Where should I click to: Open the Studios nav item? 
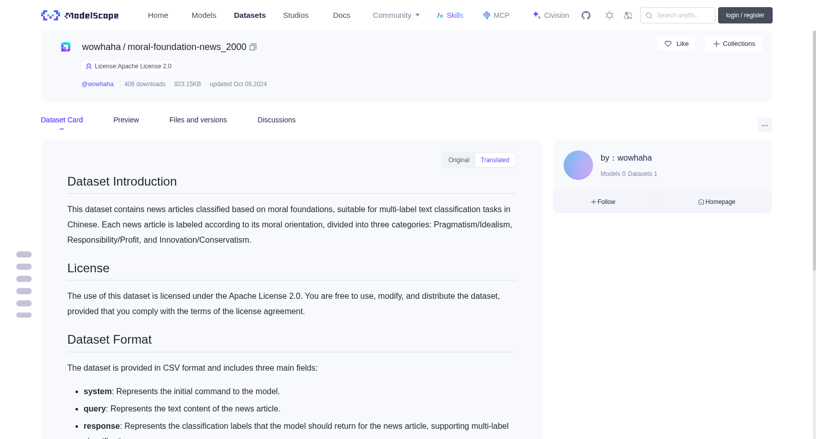click(x=296, y=15)
